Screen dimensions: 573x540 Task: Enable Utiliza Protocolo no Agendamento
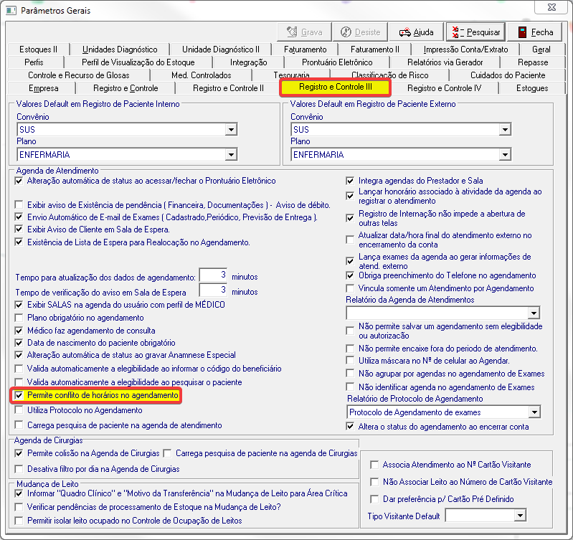tap(19, 410)
